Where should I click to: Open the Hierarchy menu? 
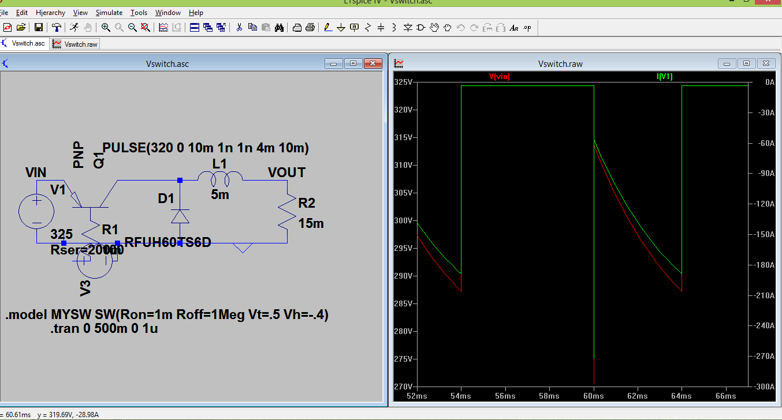50,12
